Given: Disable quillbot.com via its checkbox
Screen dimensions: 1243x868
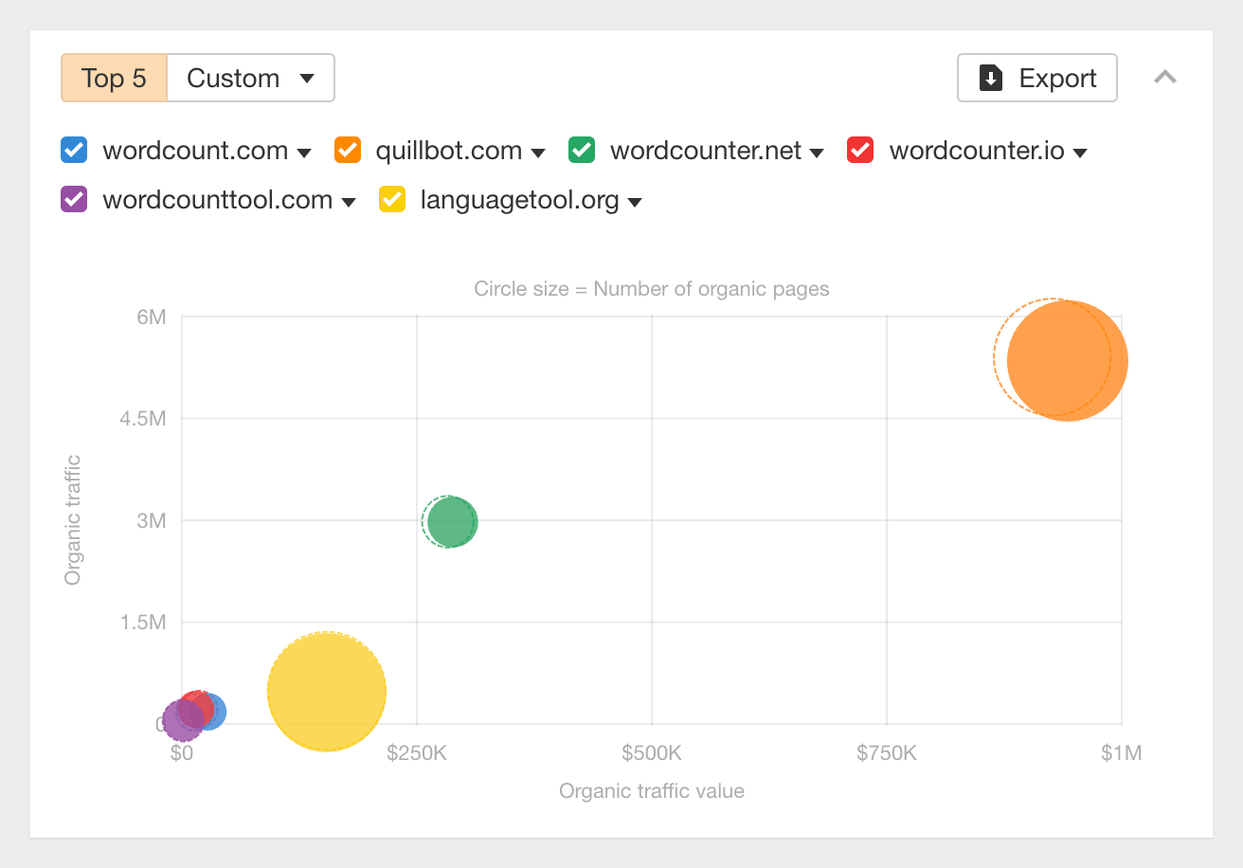Looking at the screenshot, I should coord(347,150).
